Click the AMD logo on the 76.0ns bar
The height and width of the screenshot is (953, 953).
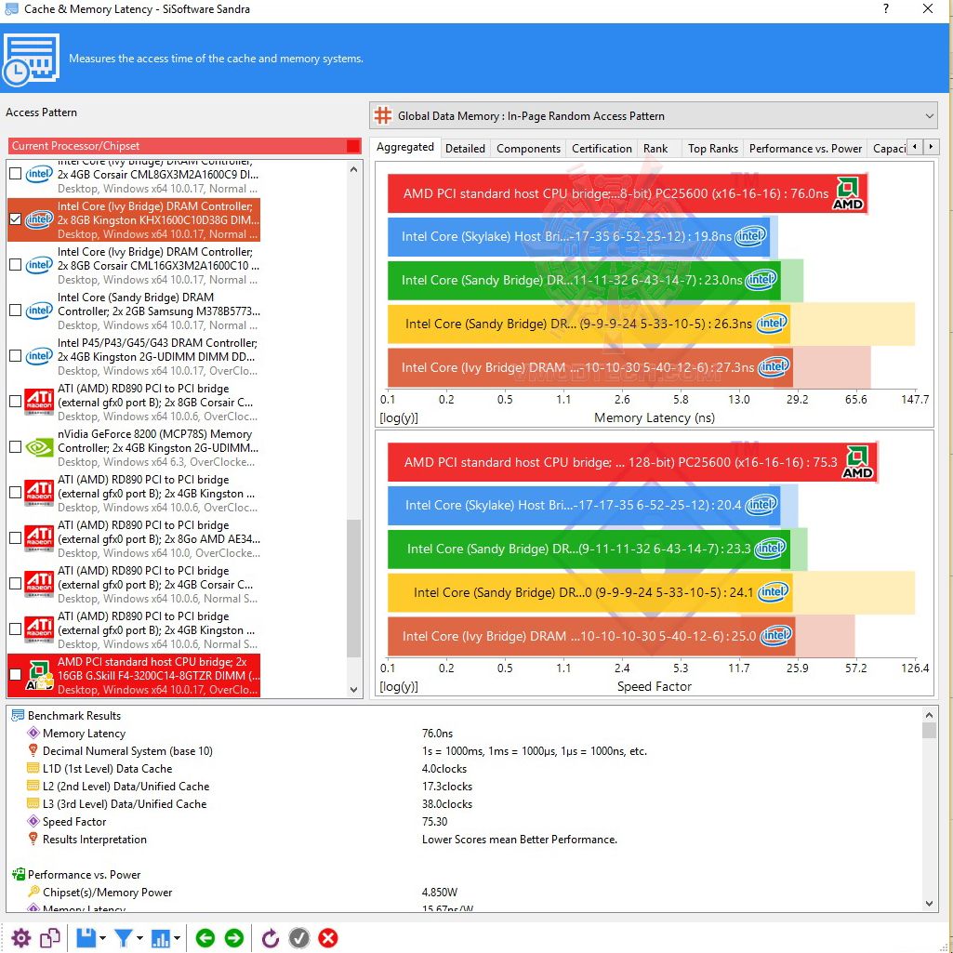point(849,193)
